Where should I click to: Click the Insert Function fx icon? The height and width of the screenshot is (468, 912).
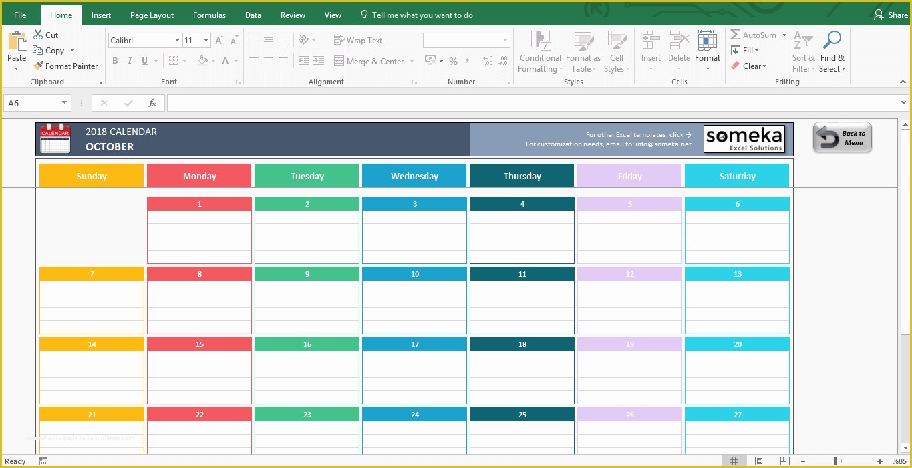click(152, 103)
